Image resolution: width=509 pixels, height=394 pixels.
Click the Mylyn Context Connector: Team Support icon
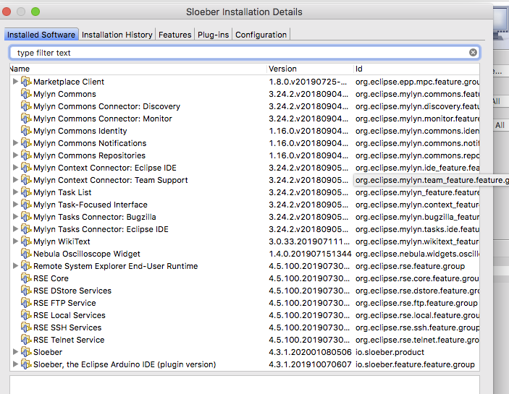point(26,180)
